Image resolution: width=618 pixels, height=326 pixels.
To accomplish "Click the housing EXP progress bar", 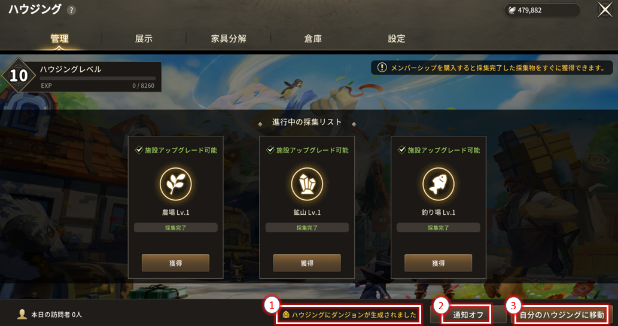I will (x=98, y=79).
